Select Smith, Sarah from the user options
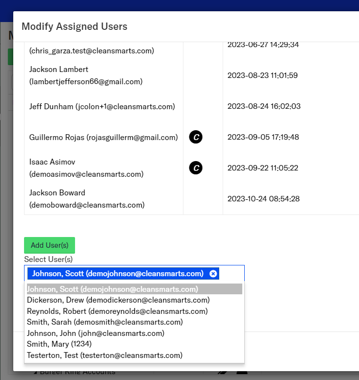The height and width of the screenshot is (380, 359). point(104,322)
